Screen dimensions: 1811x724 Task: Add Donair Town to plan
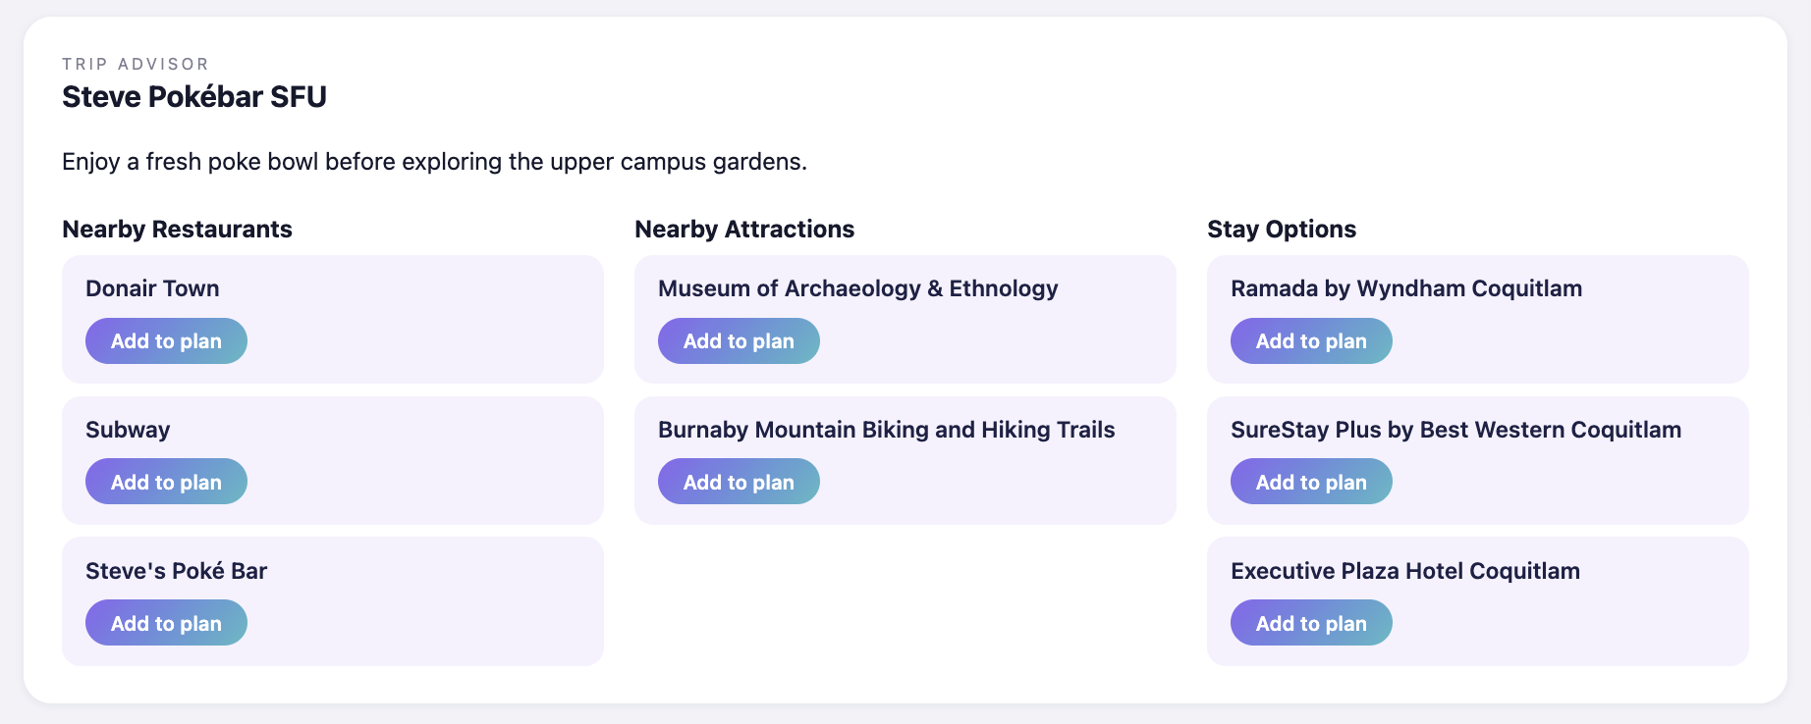166,341
